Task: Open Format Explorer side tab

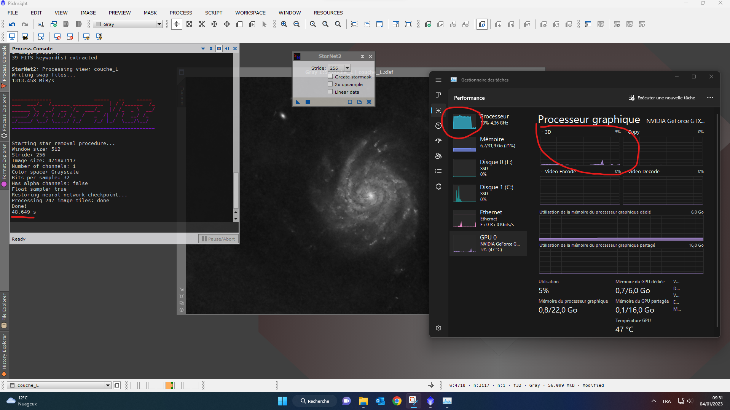Action: [x=4, y=165]
